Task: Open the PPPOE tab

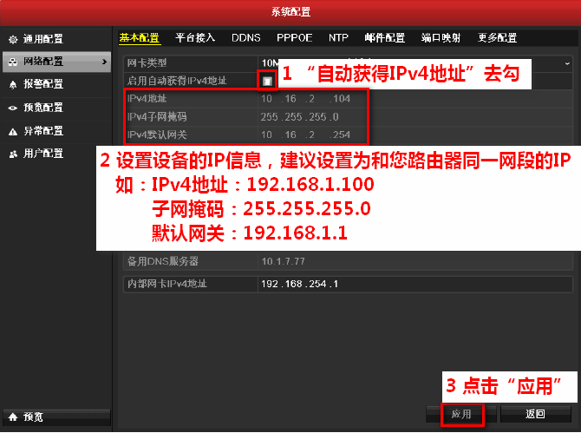Action: point(295,38)
